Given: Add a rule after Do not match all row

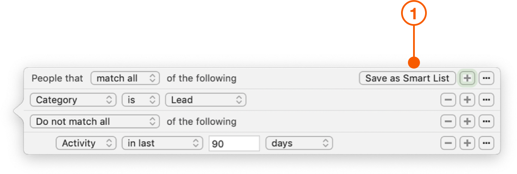Looking at the screenshot, I should click(467, 122).
